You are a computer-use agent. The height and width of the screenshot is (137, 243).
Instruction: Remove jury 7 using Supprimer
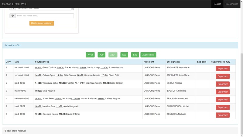(222, 84)
